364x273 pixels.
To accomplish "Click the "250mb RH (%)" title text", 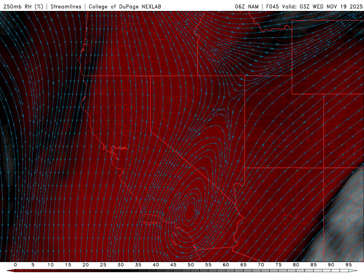I will pyautogui.click(x=24, y=6).
